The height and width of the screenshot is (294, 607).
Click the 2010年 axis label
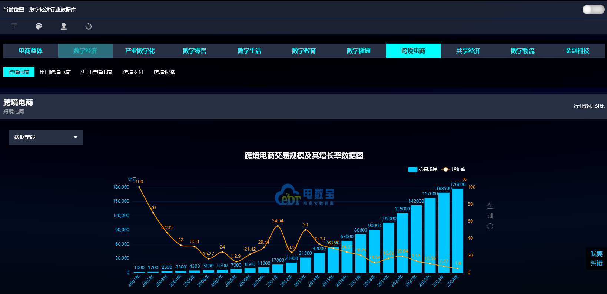pos(259,281)
